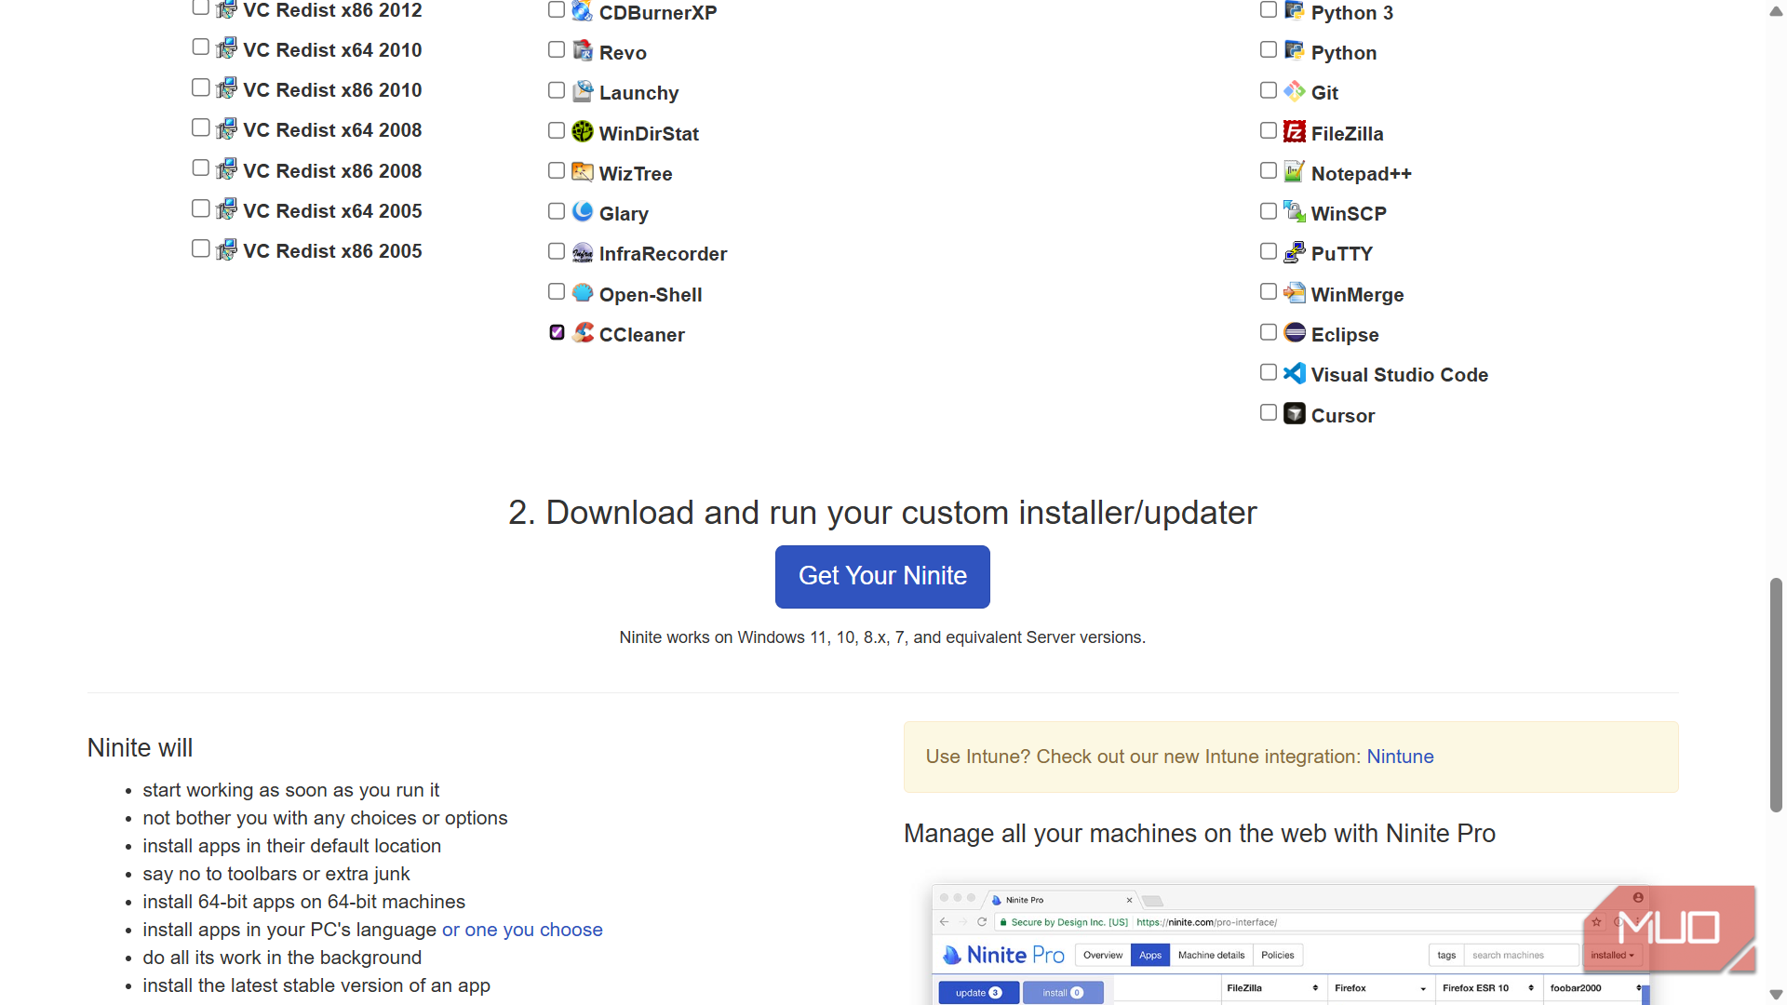Open the Nintune link

(x=1400, y=757)
